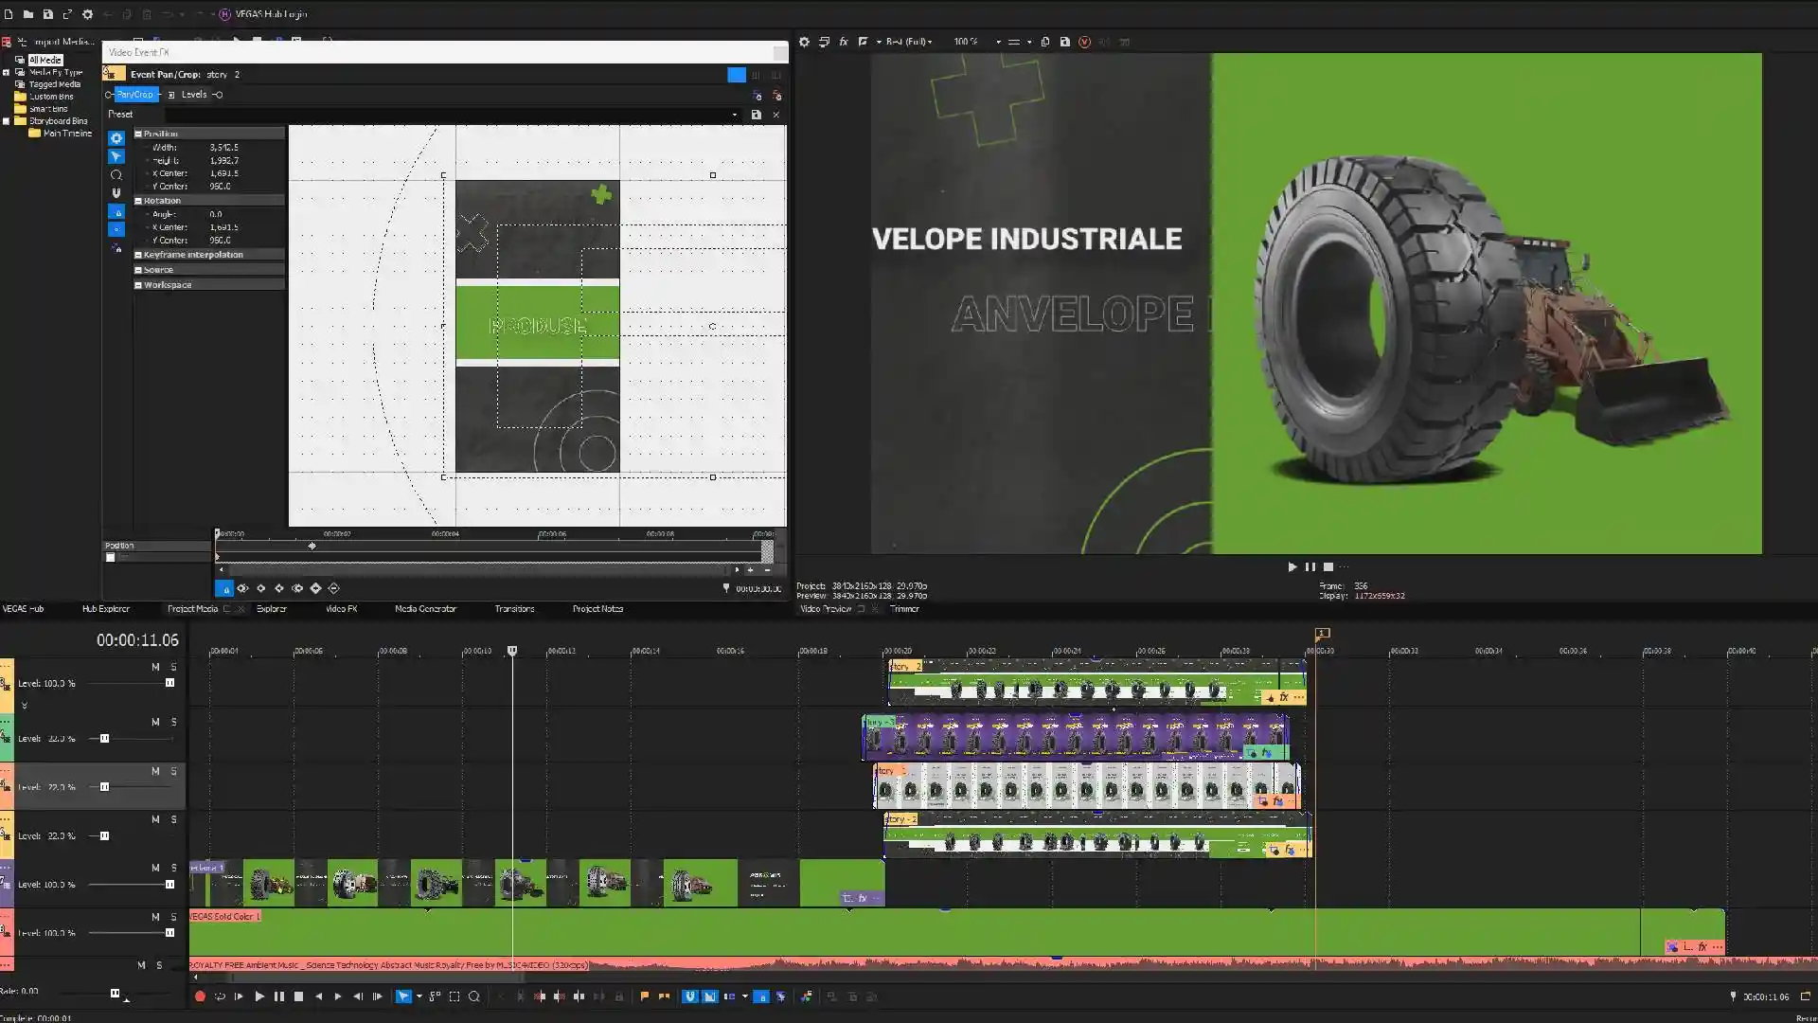1818x1023 pixels.
Task: Expand the Source section
Action: 138,270
